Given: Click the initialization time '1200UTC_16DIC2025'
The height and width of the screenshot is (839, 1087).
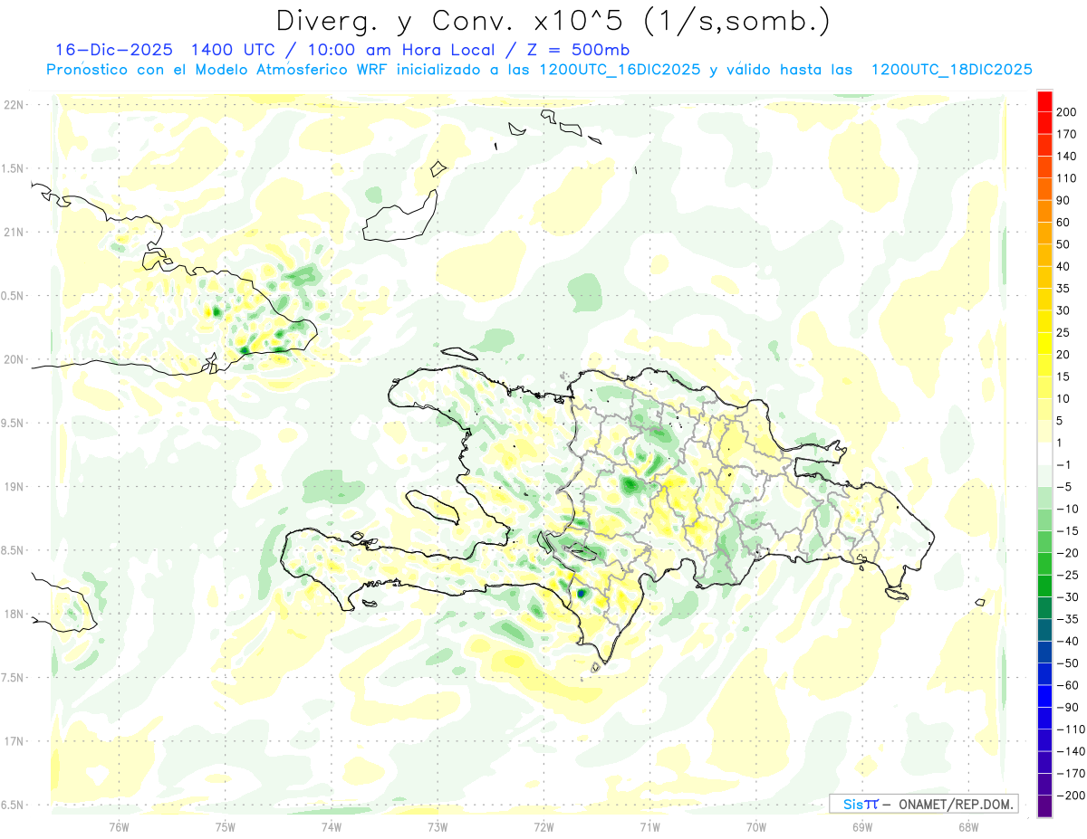Looking at the screenshot, I should (619, 70).
